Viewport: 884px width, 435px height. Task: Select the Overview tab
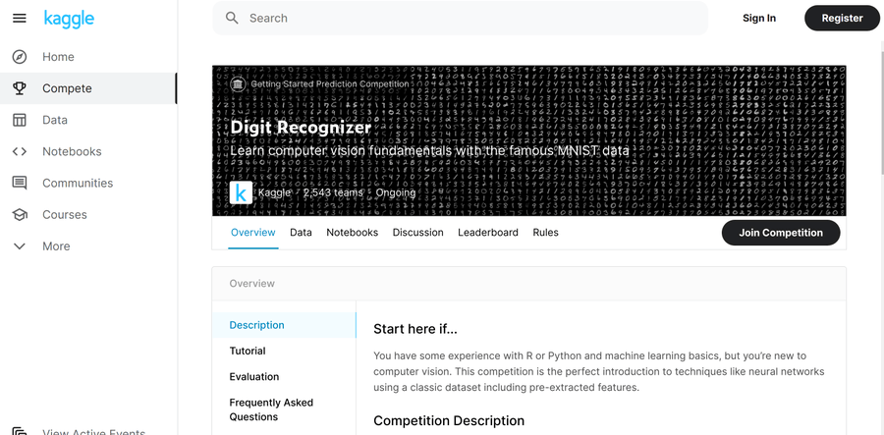tap(253, 233)
